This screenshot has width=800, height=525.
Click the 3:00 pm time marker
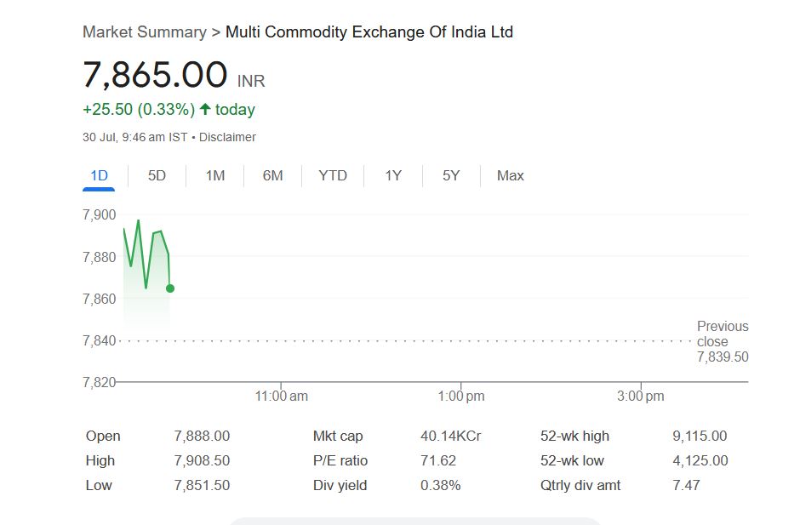[x=641, y=396]
